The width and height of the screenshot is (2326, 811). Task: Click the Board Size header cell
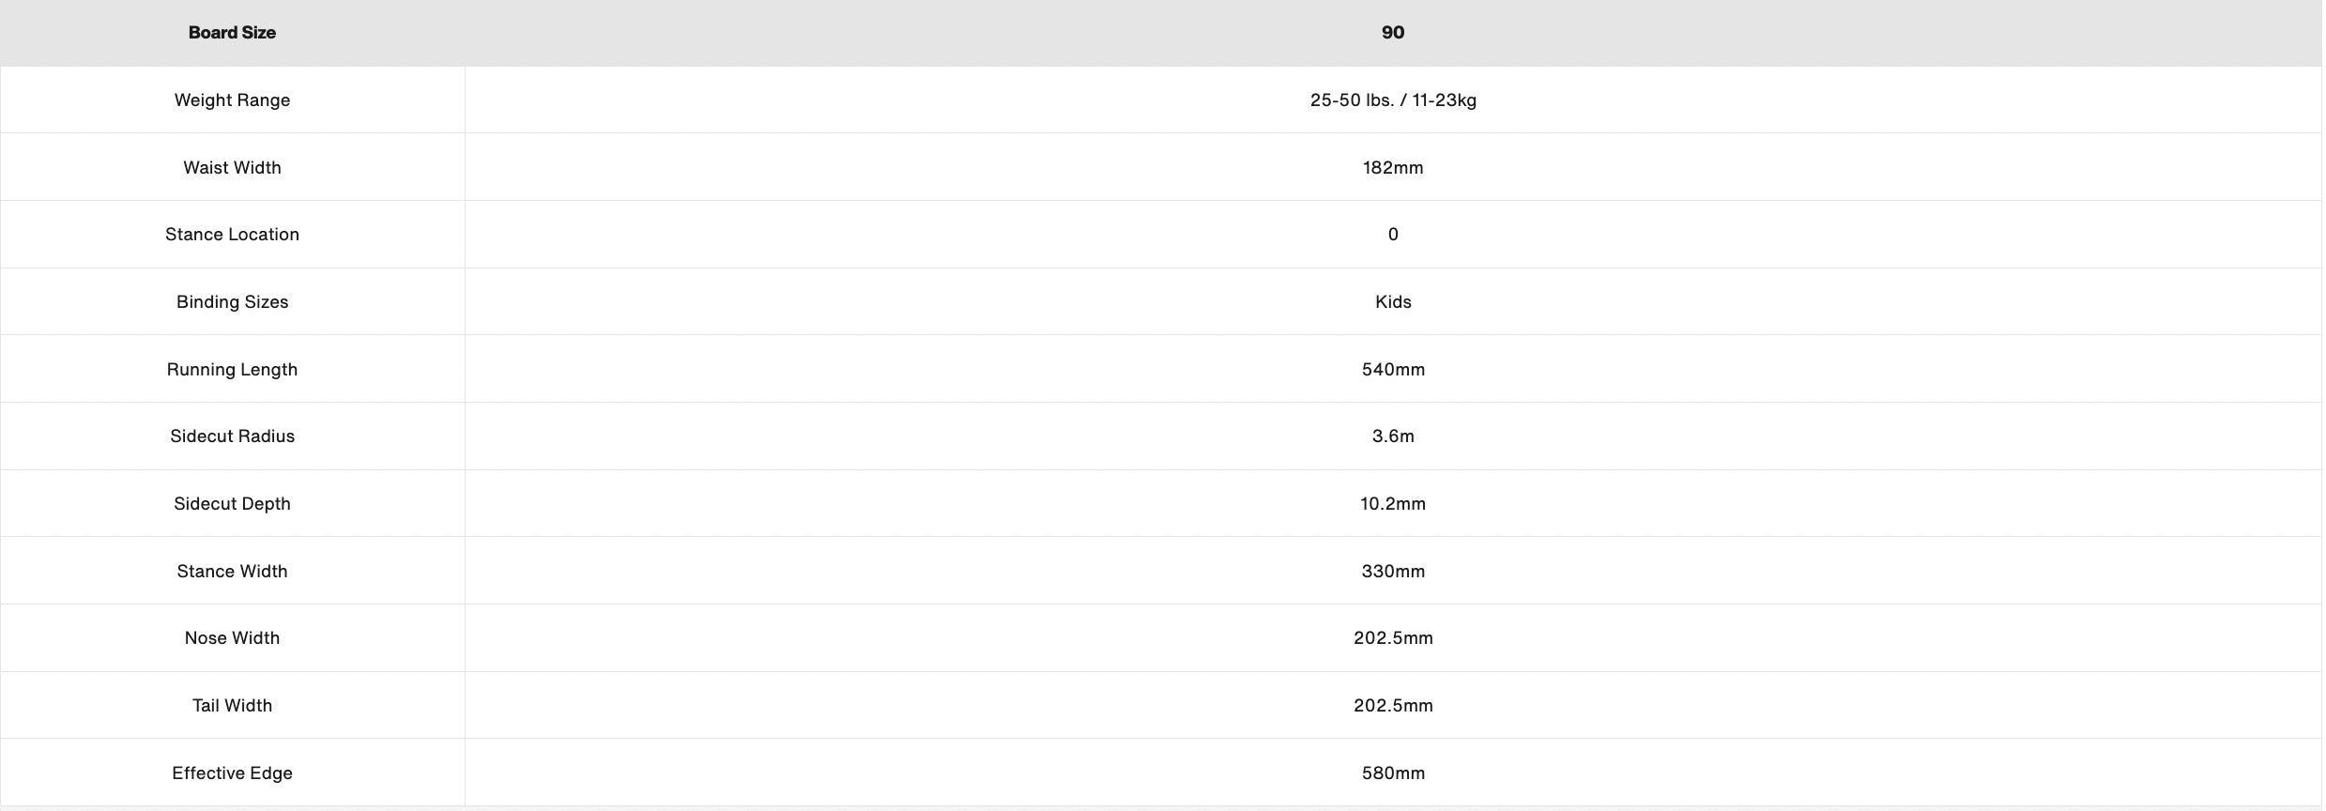(232, 33)
